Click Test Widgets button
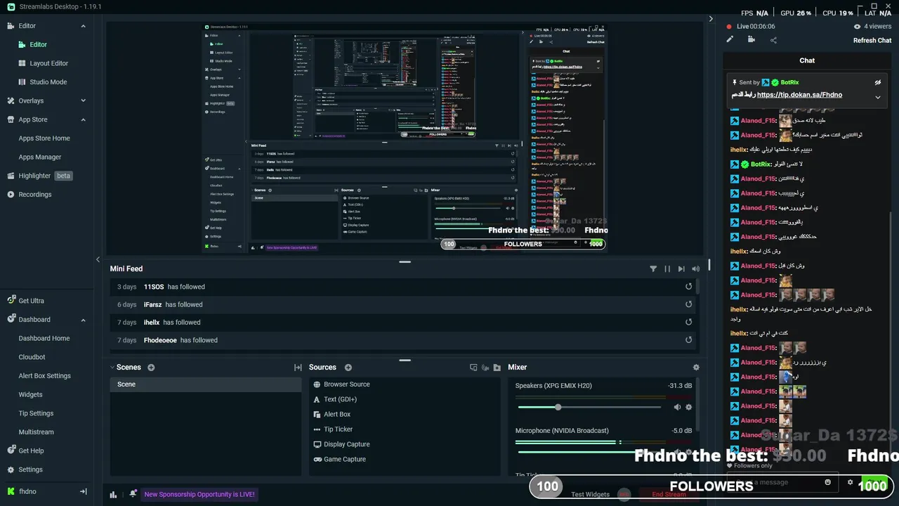The width and height of the screenshot is (899, 506). 591,495
